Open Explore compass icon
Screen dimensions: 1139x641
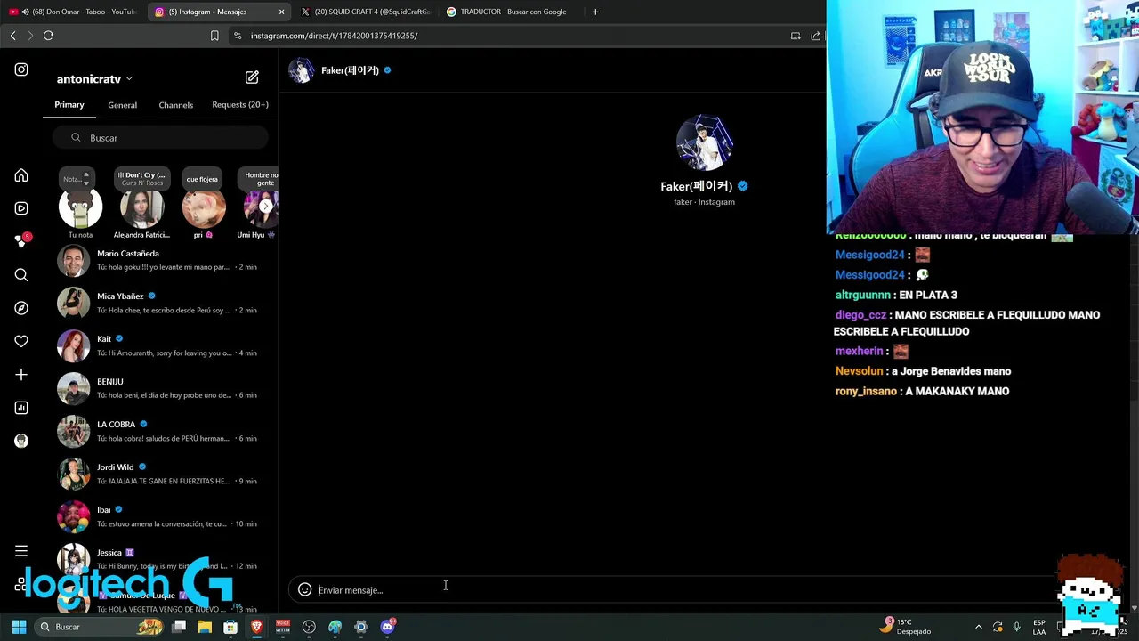point(21,308)
